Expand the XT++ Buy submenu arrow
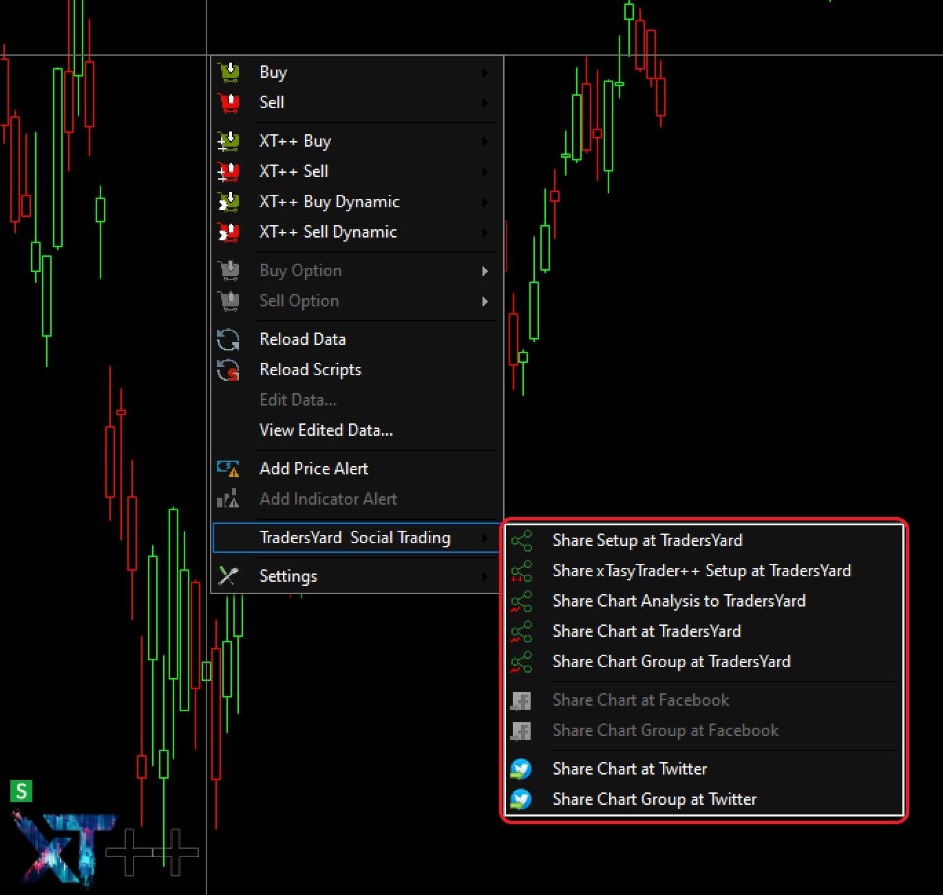943x895 pixels. (x=485, y=141)
